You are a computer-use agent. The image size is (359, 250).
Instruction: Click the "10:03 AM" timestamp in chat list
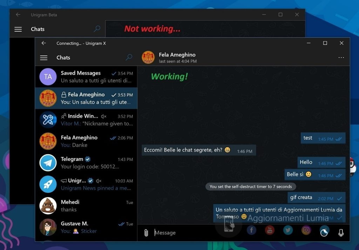point(124,181)
